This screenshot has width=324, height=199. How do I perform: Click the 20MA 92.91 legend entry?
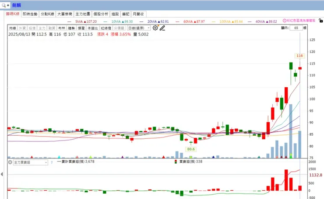[158, 21]
